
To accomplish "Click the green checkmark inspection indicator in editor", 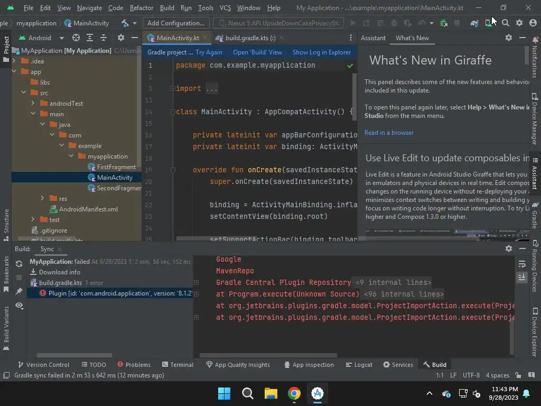I will 350,66.
